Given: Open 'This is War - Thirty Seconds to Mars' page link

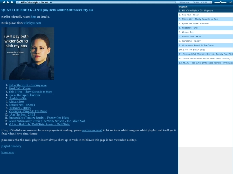Looking at the screenshot, I should pos(30,92).
